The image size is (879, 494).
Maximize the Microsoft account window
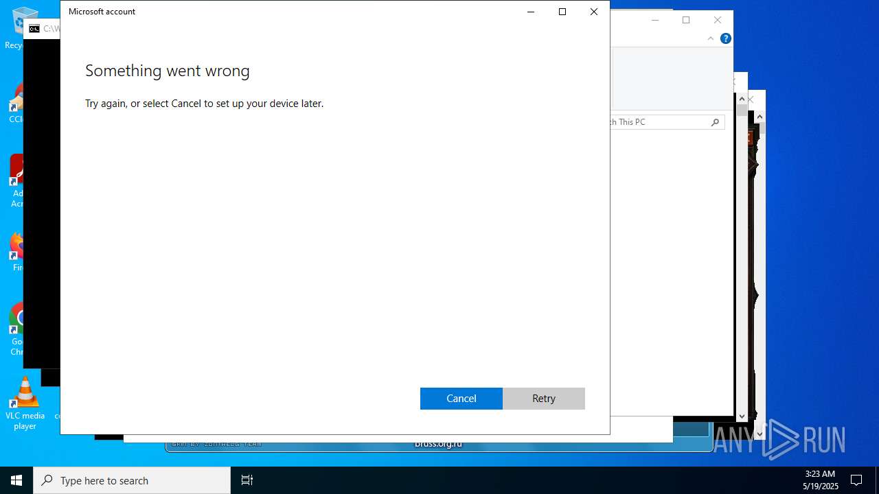coord(562,12)
